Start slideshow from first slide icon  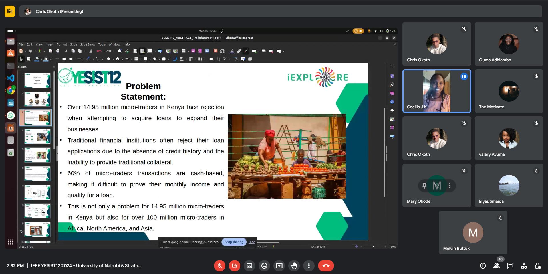[x=168, y=51]
